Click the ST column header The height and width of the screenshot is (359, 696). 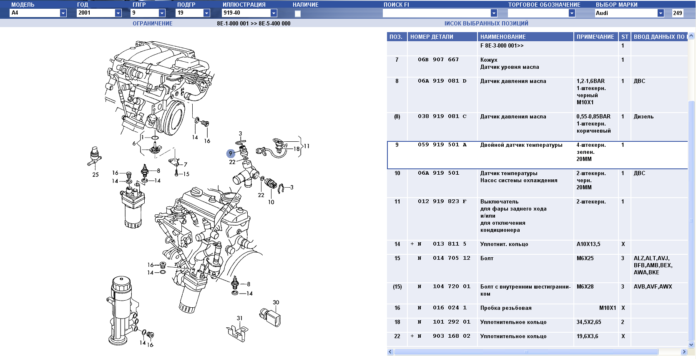pos(624,37)
